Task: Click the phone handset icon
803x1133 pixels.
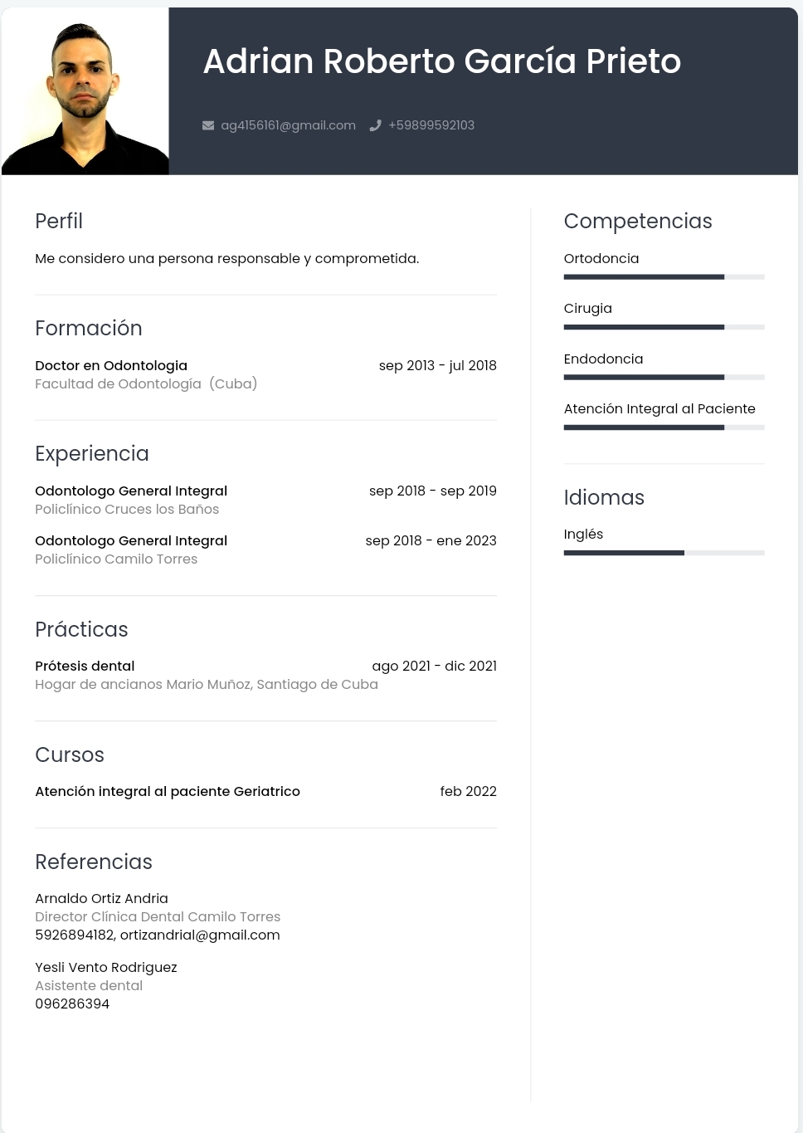Action: 375,125
